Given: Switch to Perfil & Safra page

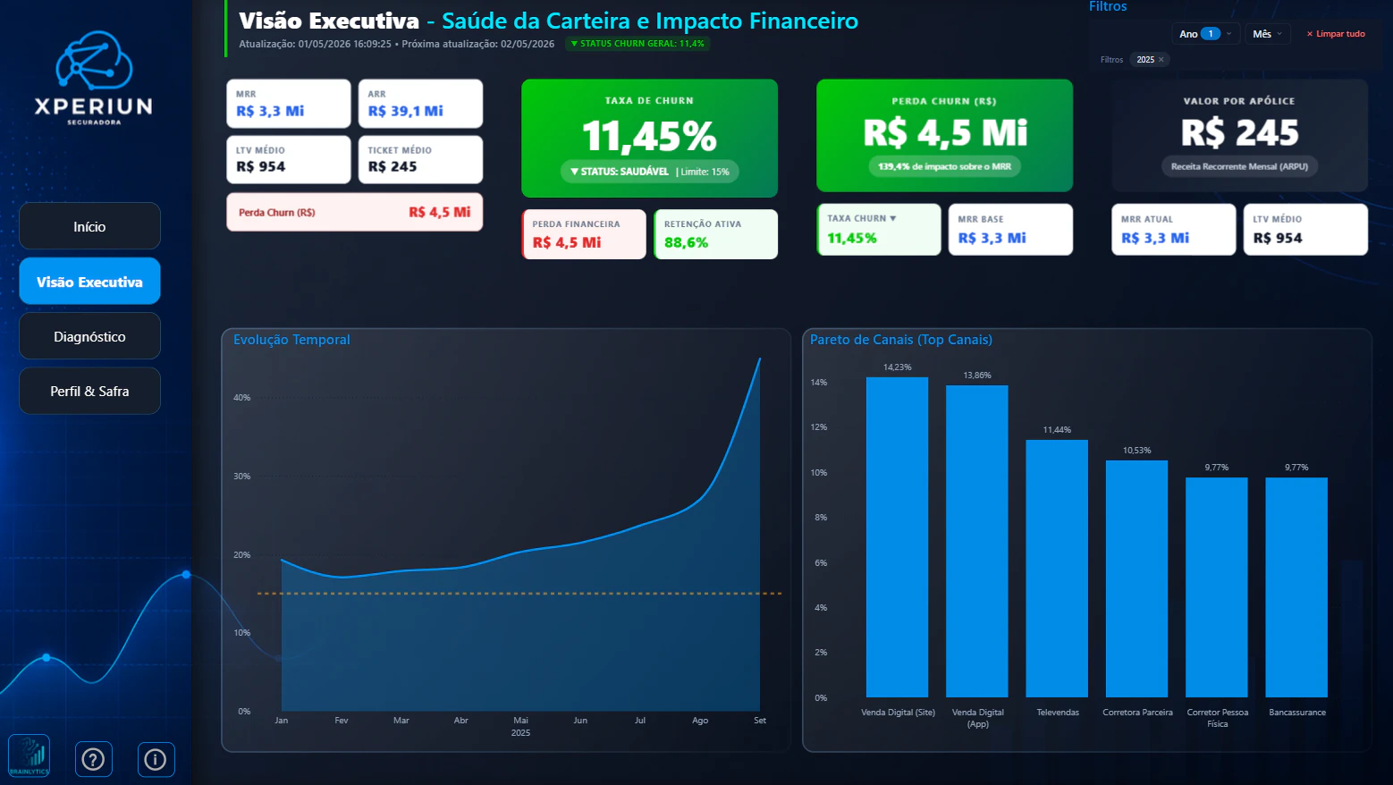Looking at the screenshot, I should (x=89, y=391).
